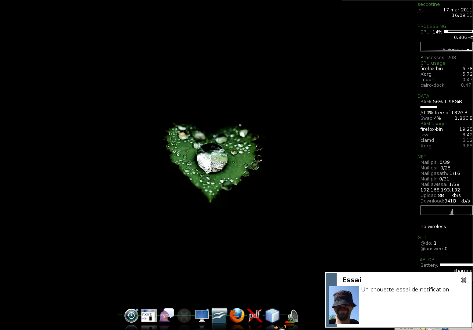Click the Essai notification title
Viewport: 473px width, 330px height.
[x=352, y=280]
